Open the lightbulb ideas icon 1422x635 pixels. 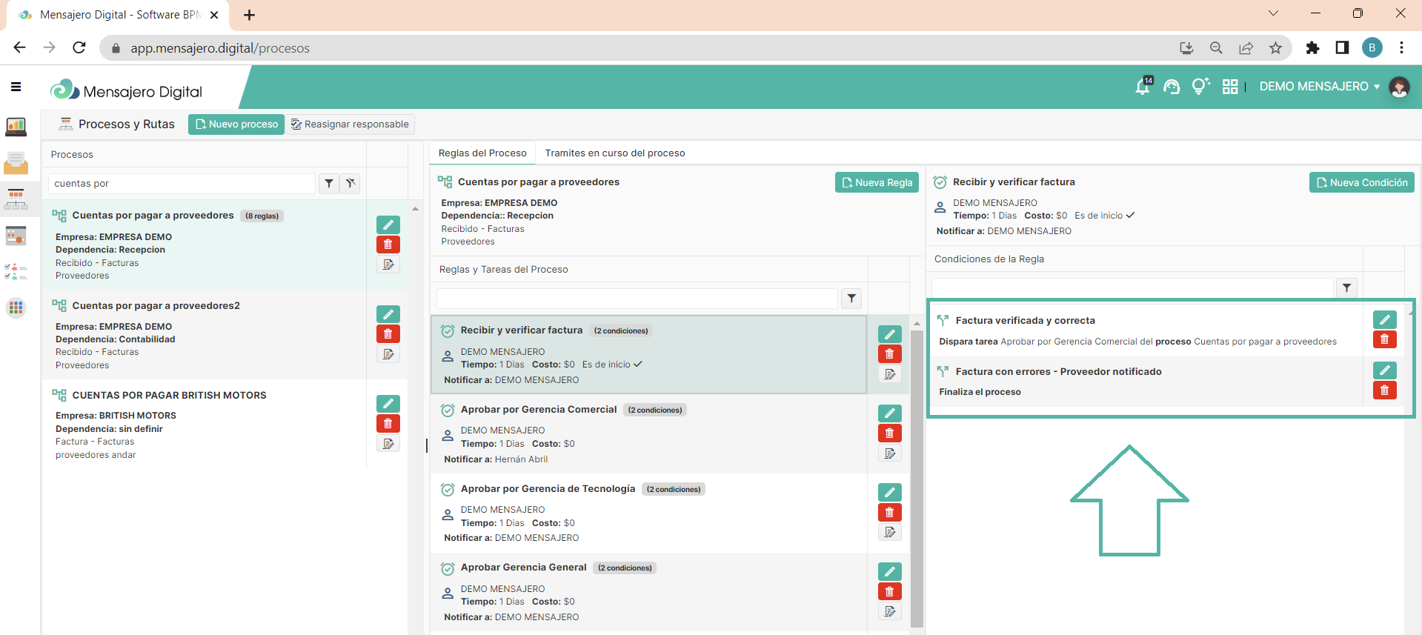[x=1200, y=87]
